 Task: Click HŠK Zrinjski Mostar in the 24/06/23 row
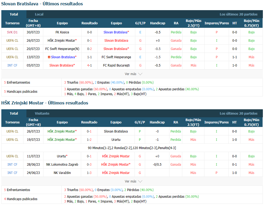[116, 173]
